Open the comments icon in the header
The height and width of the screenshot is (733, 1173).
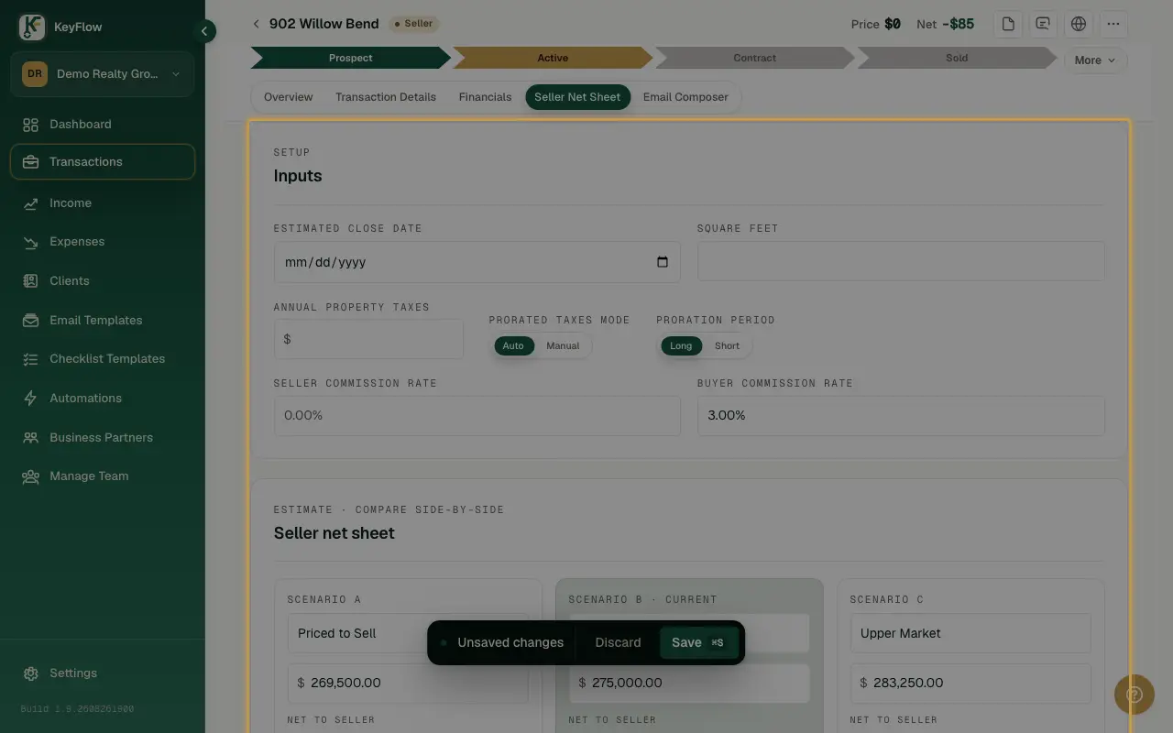(1043, 24)
